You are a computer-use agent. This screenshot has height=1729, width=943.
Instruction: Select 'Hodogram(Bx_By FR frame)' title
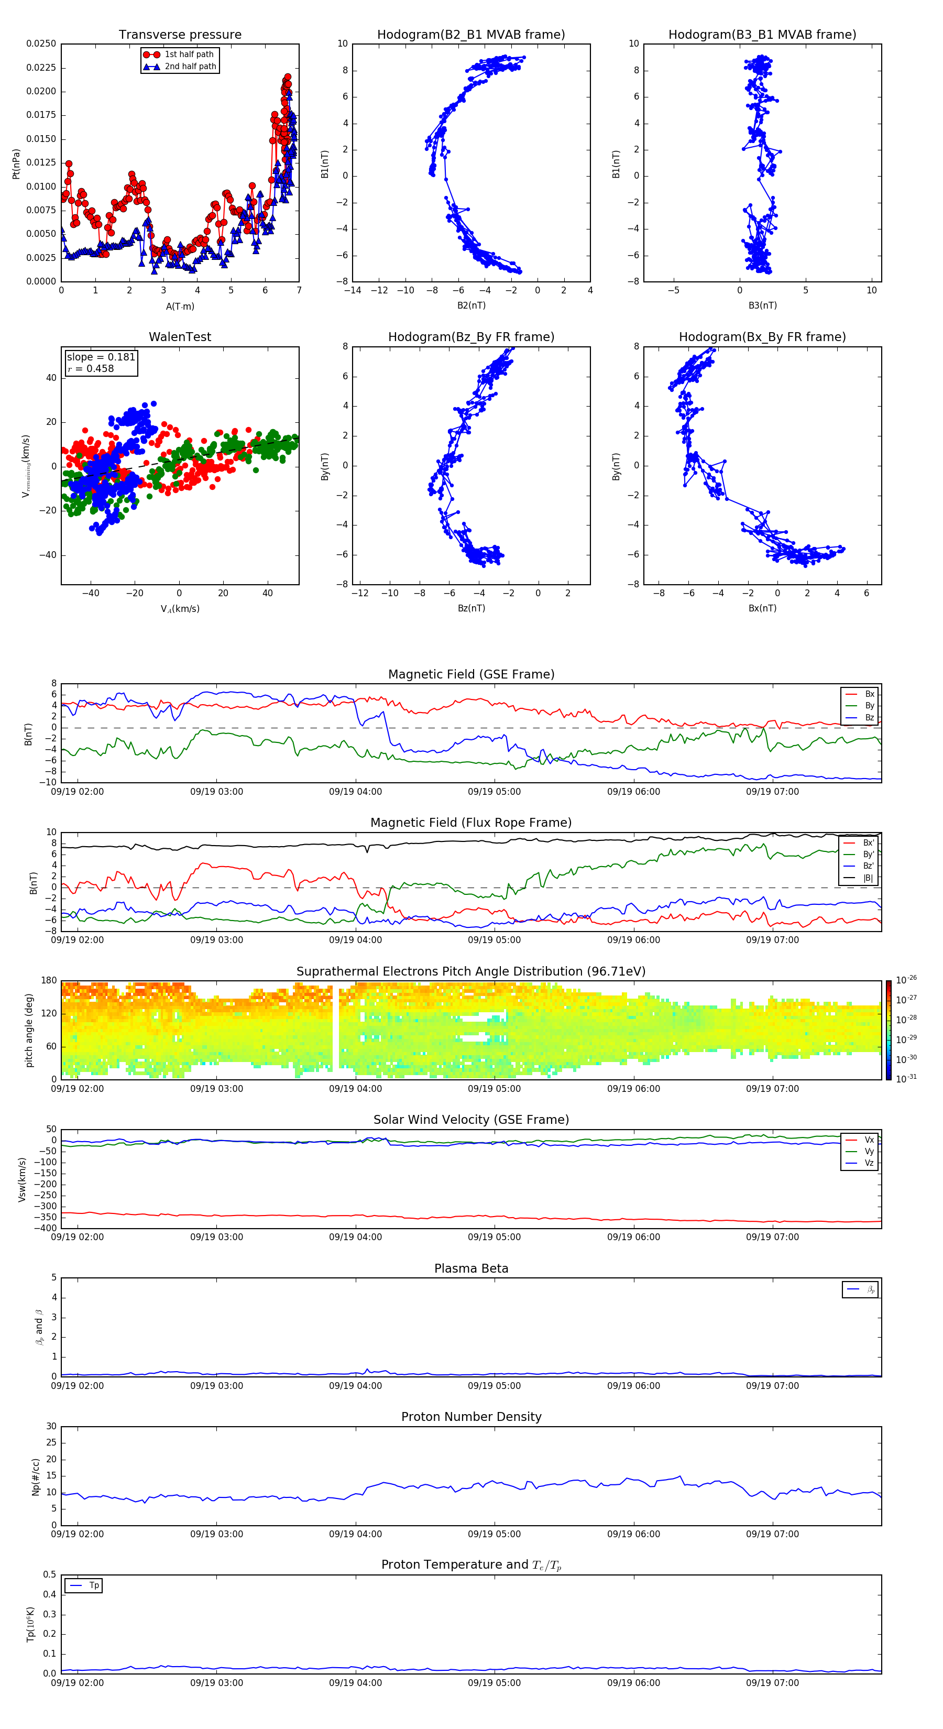tap(762, 337)
